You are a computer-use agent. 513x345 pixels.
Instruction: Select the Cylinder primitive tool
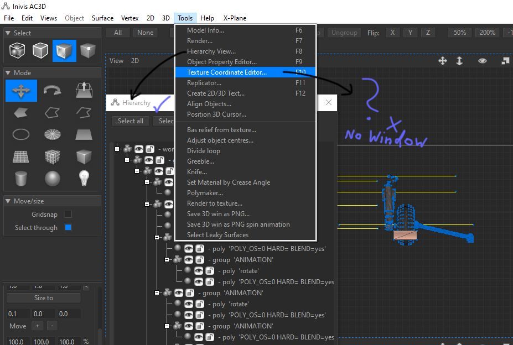click(x=21, y=179)
